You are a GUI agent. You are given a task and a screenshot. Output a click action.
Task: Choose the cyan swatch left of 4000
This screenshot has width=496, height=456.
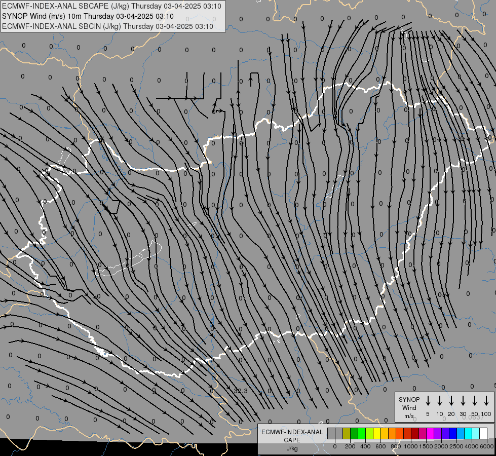pyautogui.click(x=468, y=433)
